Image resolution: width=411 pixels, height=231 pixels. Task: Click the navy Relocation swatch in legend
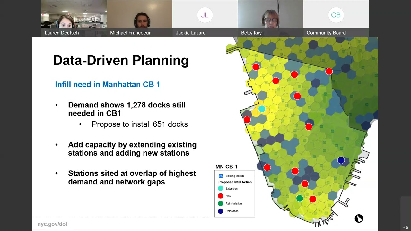(221, 211)
